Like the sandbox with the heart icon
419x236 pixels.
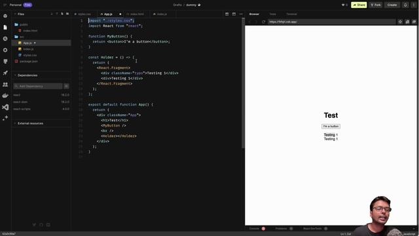343,5
